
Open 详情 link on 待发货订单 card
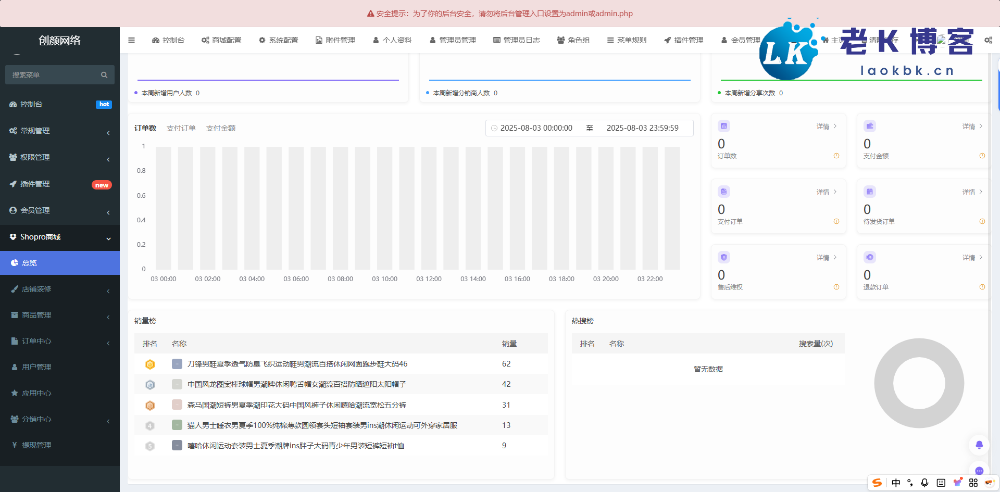pyautogui.click(x=972, y=192)
